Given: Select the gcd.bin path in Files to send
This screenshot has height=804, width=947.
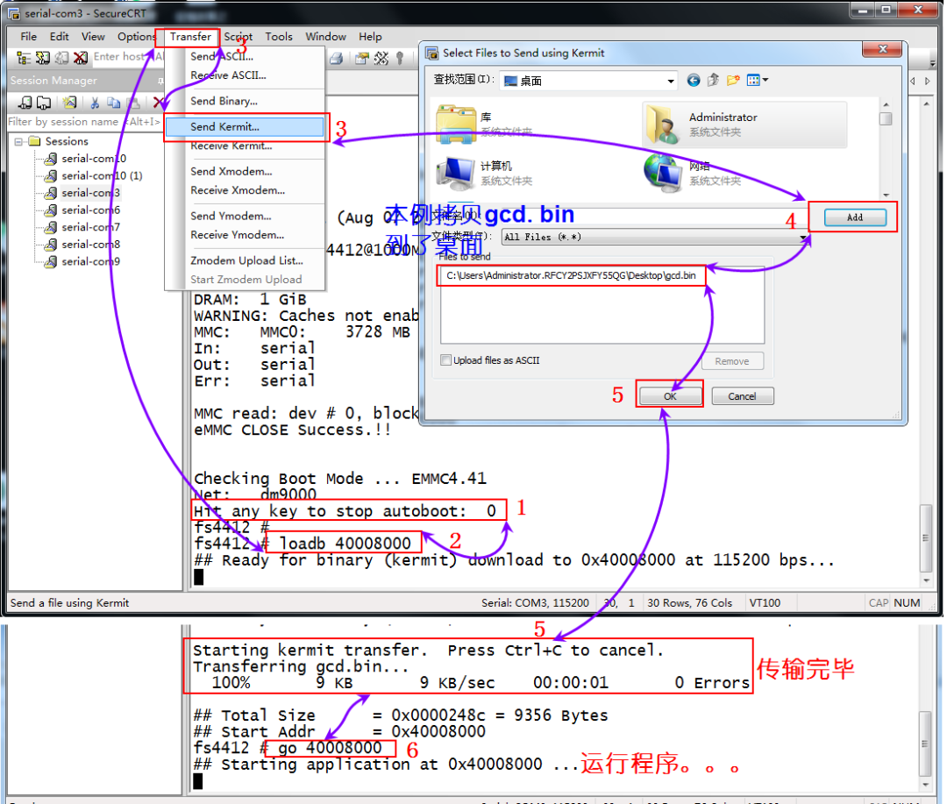Looking at the screenshot, I should pos(572,275).
